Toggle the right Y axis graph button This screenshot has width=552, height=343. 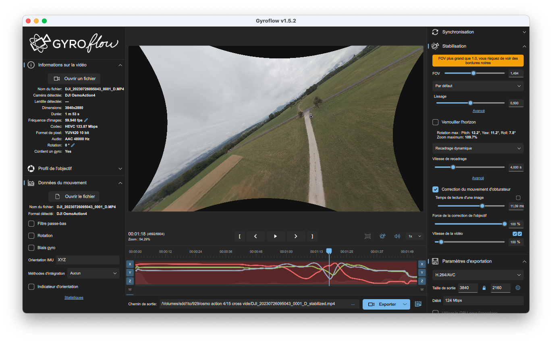point(422,273)
